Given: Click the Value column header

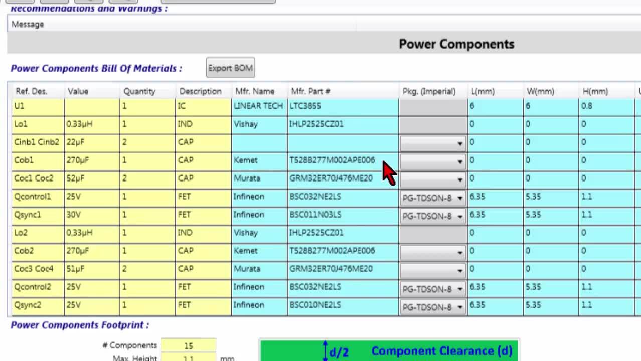Looking at the screenshot, I should tap(92, 91).
